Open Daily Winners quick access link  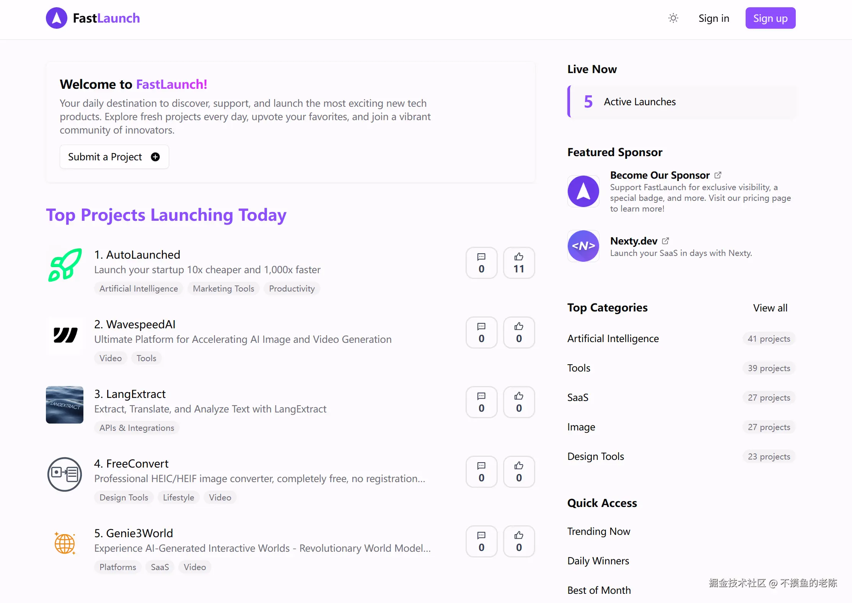click(x=598, y=561)
